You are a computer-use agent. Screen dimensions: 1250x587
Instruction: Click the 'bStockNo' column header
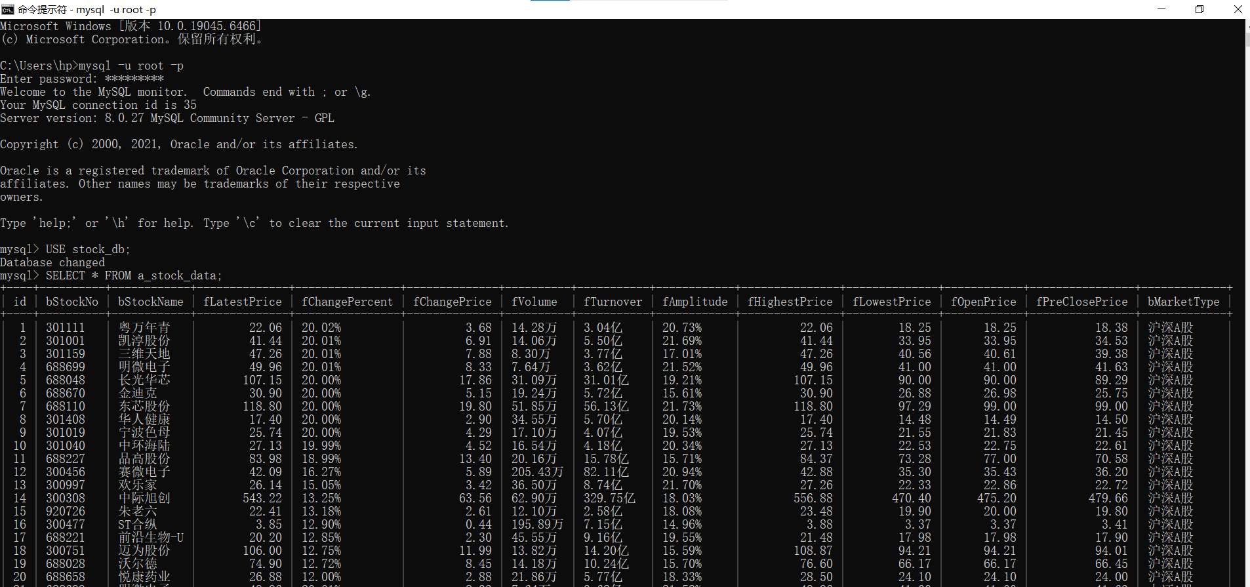tap(72, 302)
